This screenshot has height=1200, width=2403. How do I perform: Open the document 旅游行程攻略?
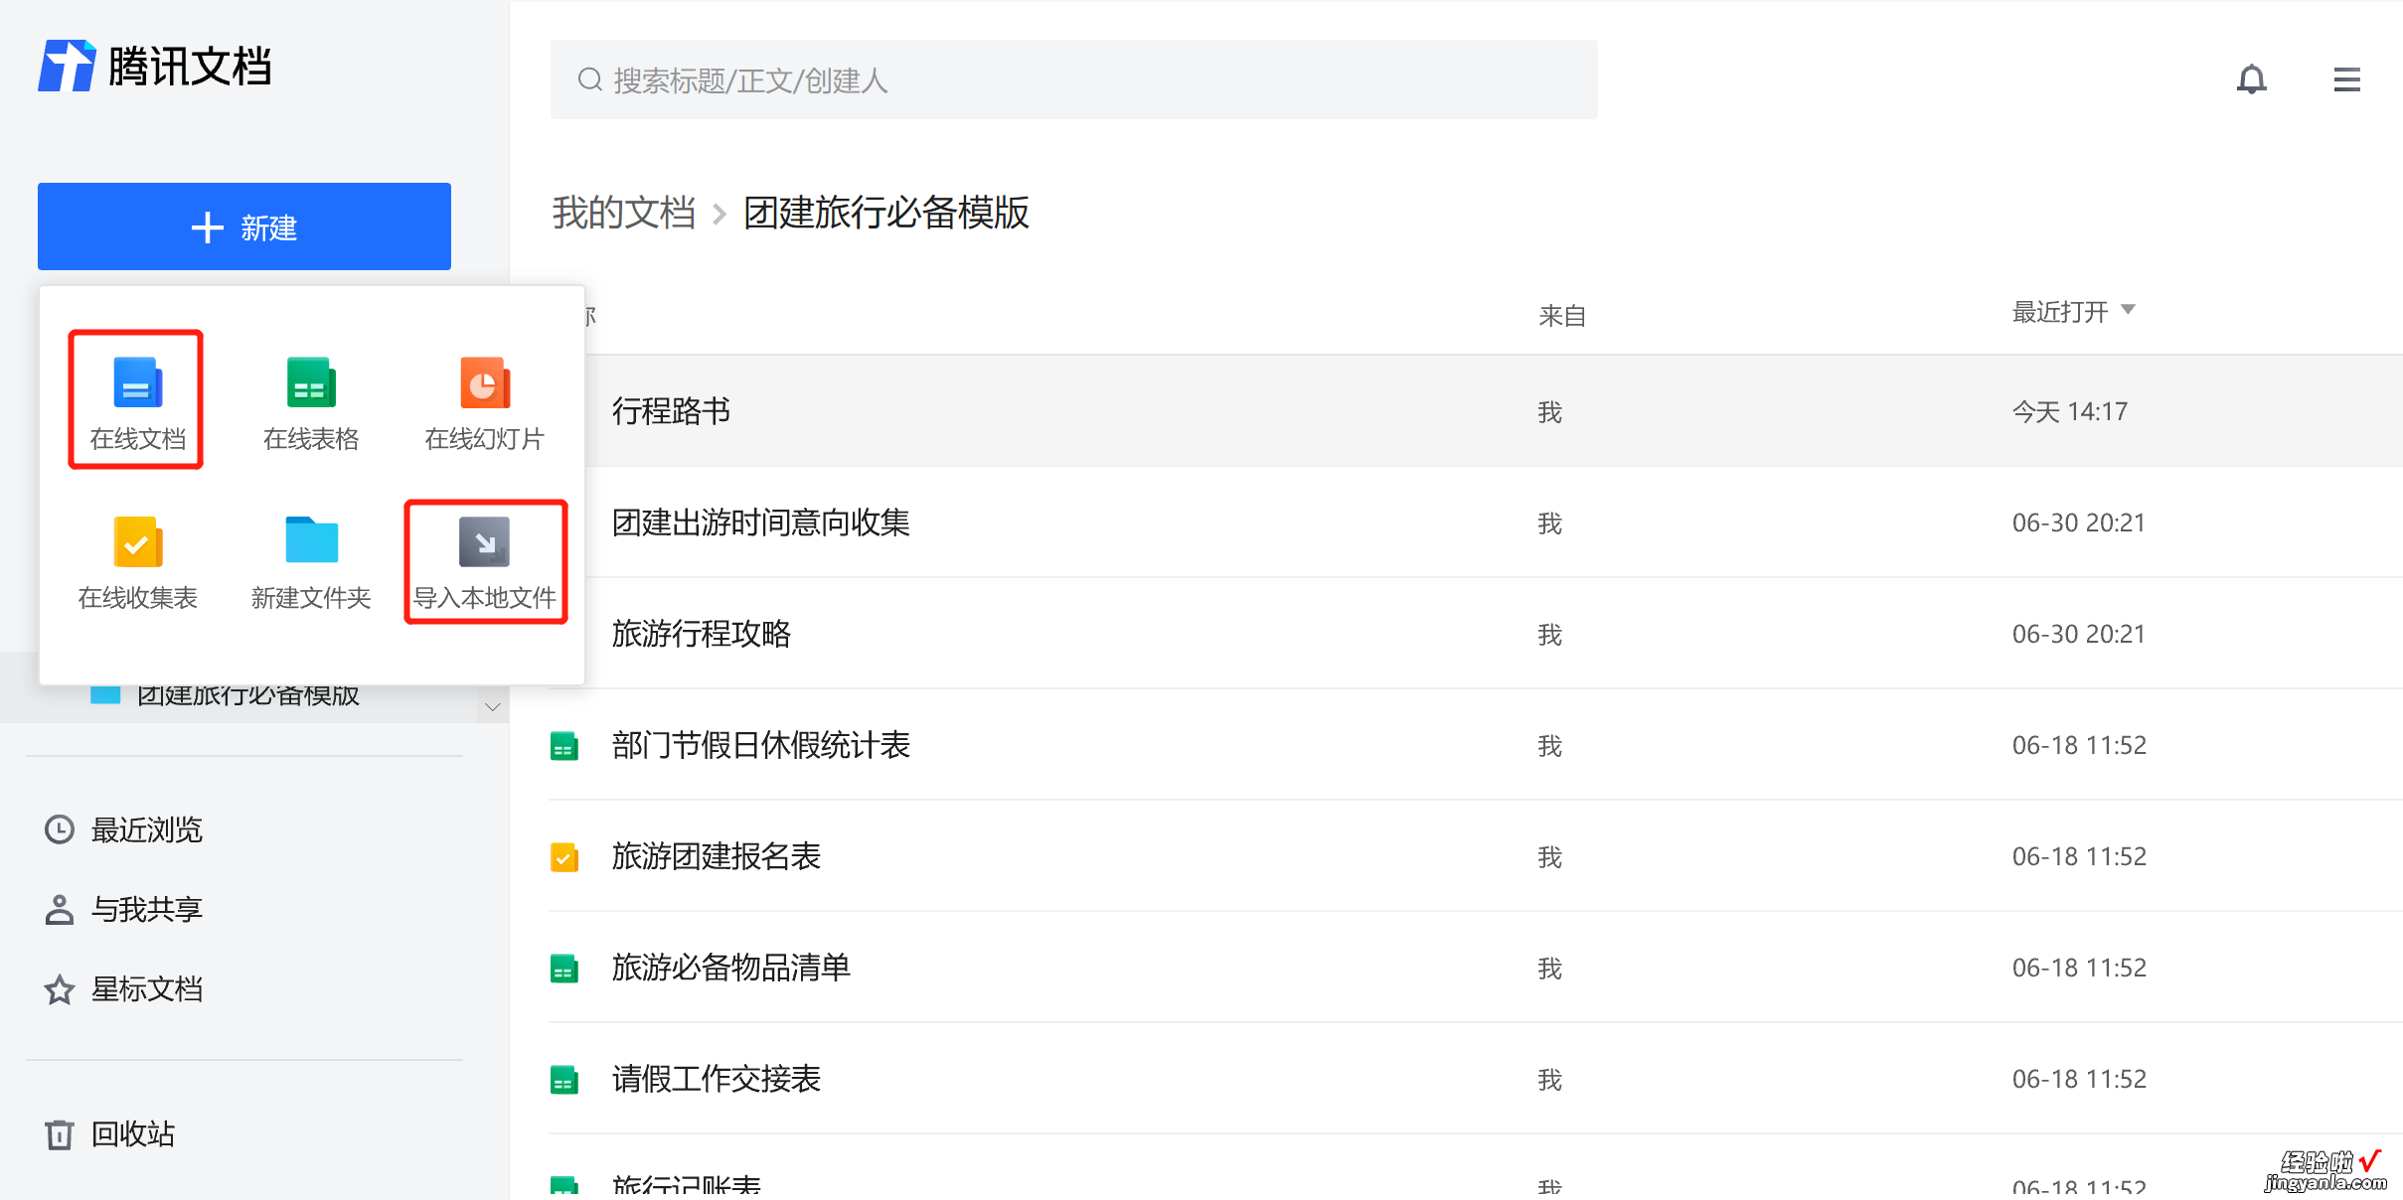701,634
